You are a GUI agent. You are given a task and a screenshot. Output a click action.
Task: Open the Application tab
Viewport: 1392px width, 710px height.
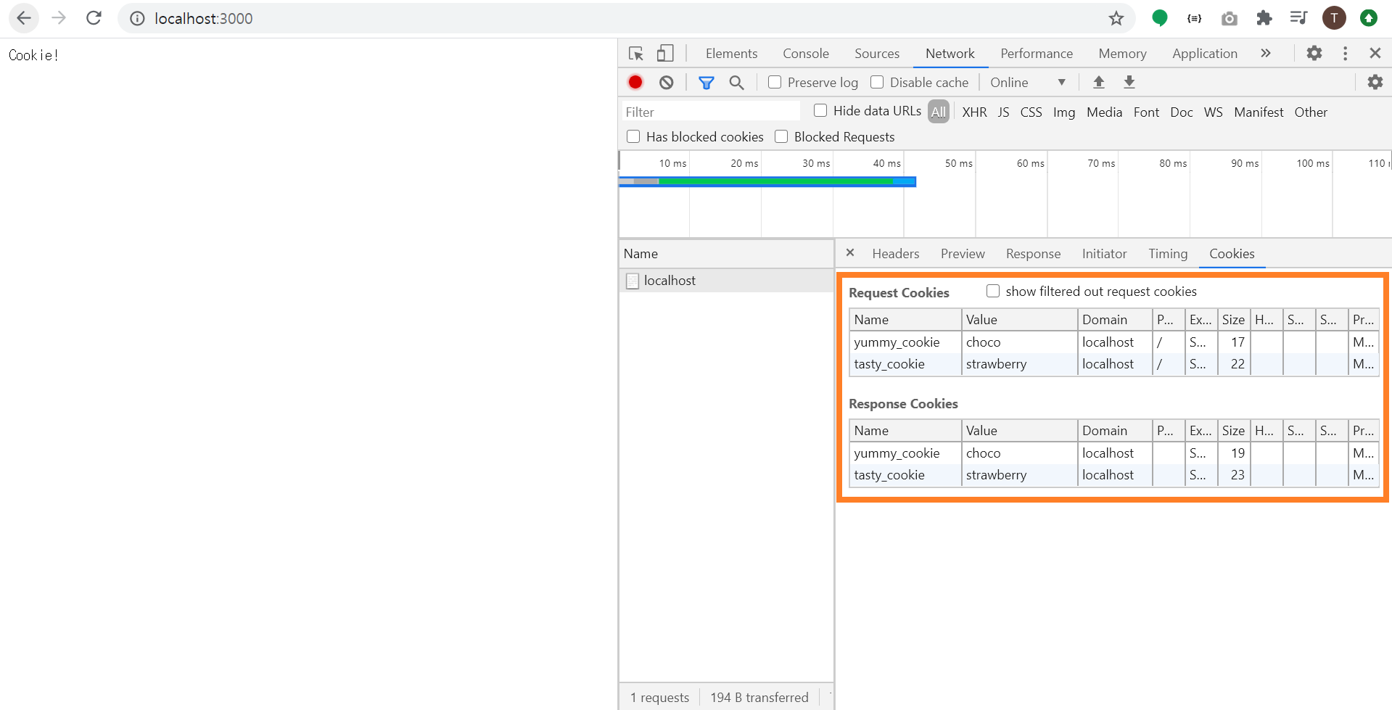[x=1205, y=54]
